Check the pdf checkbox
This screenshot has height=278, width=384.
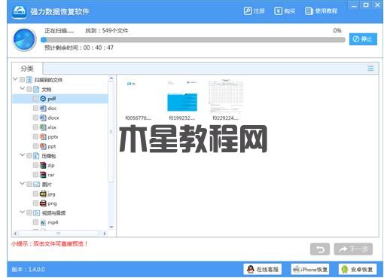35,99
